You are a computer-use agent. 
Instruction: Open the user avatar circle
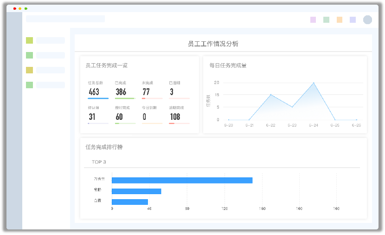(x=367, y=20)
